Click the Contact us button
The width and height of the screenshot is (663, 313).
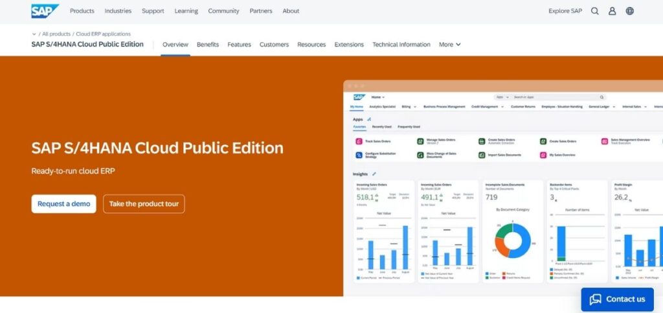pos(617,299)
